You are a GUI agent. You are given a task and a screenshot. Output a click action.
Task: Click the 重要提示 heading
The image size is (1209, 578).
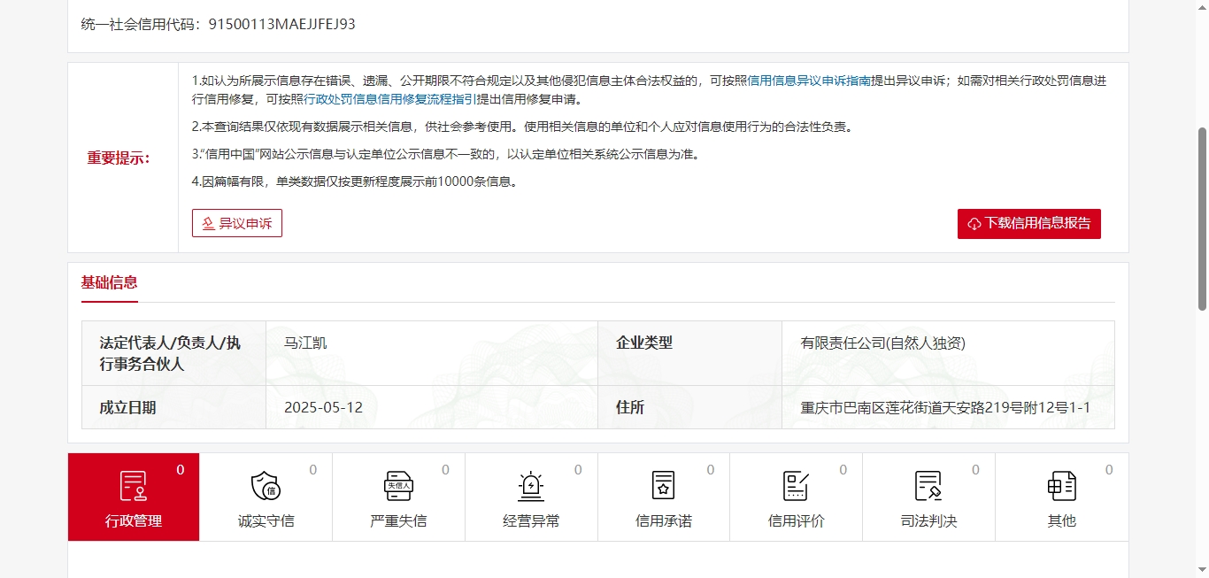click(119, 158)
